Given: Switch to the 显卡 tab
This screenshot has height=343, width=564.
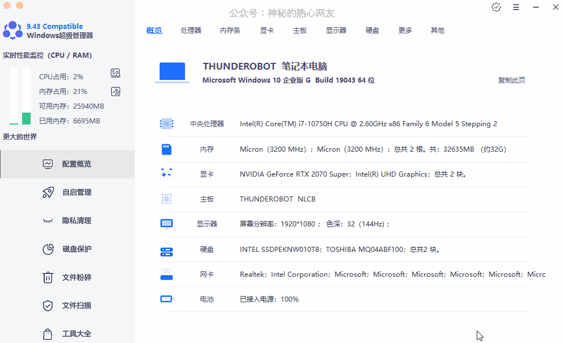Looking at the screenshot, I should pos(267,31).
